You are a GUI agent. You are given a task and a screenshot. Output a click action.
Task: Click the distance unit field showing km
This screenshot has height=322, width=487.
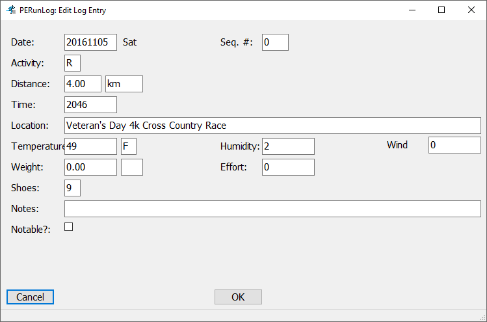pyautogui.click(x=124, y=84)
